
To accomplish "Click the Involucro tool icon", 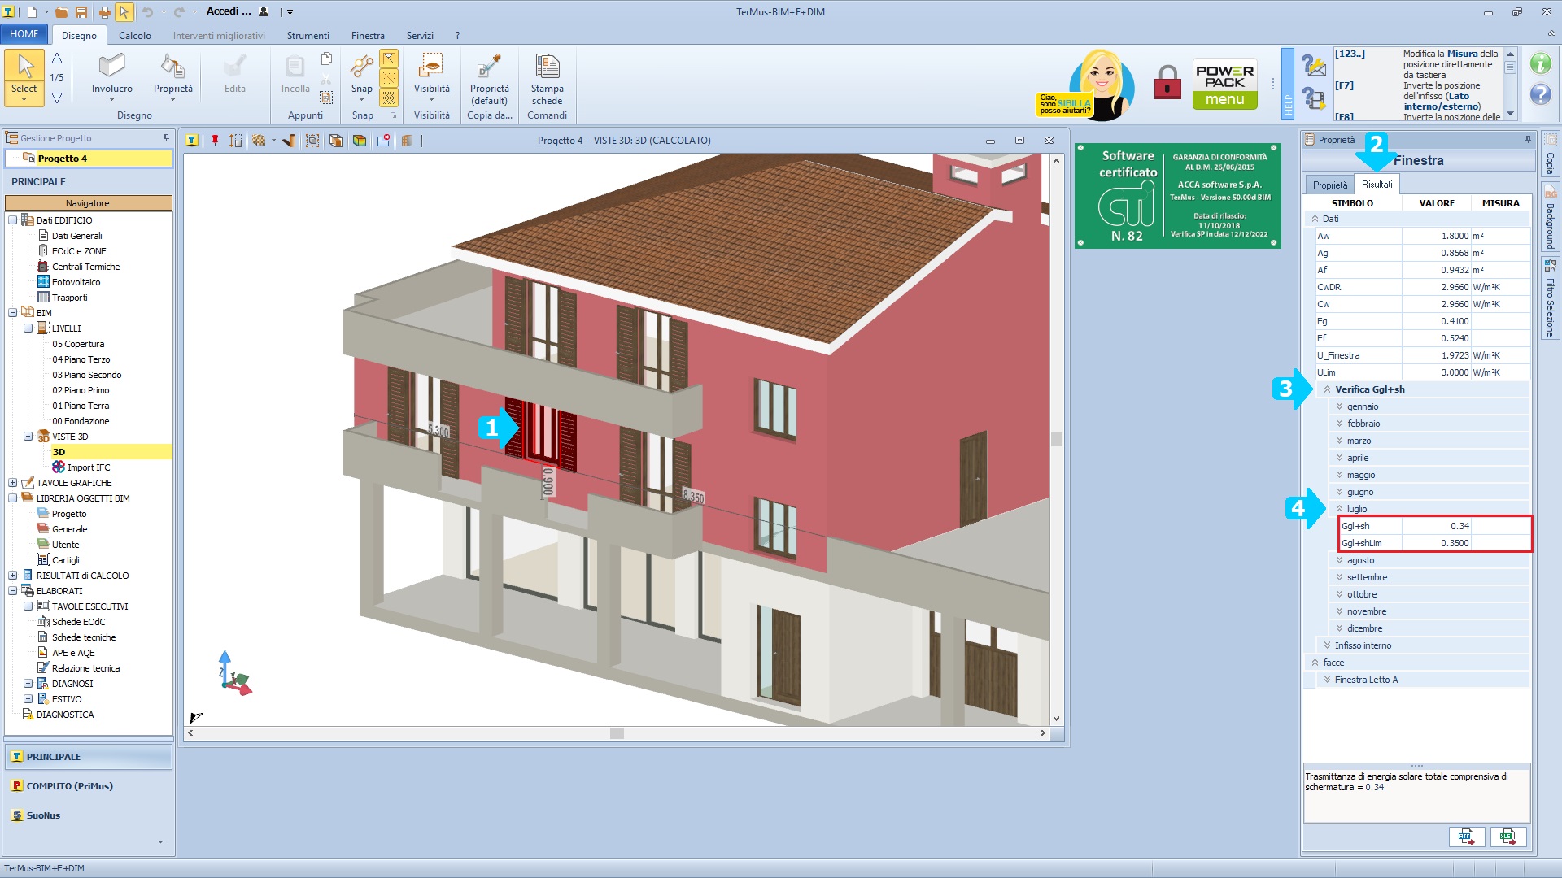I will coord(111,67).
